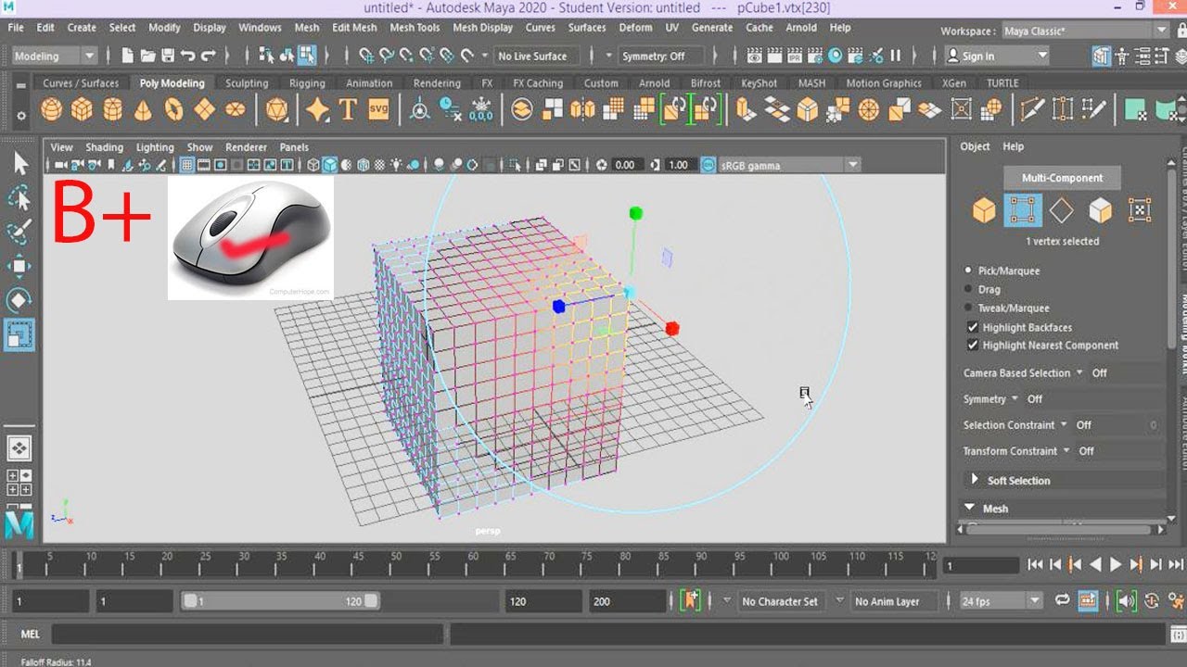Open the Mesh Tools menu
This screenshot has height=667, width=1187.
coord(415,28)
